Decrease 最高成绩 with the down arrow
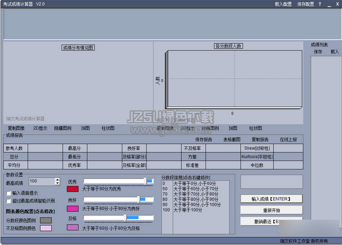Viewport: 342px width, 245px height. tap(57, 183)
